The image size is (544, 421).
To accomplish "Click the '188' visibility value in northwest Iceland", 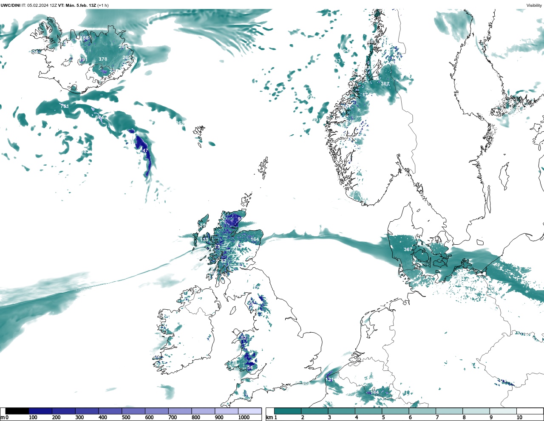I will coord(85,38).
